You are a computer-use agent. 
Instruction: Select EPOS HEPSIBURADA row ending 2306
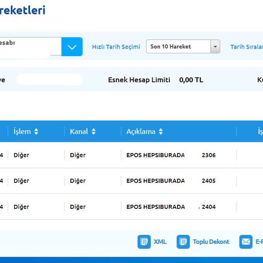[131, 155]
